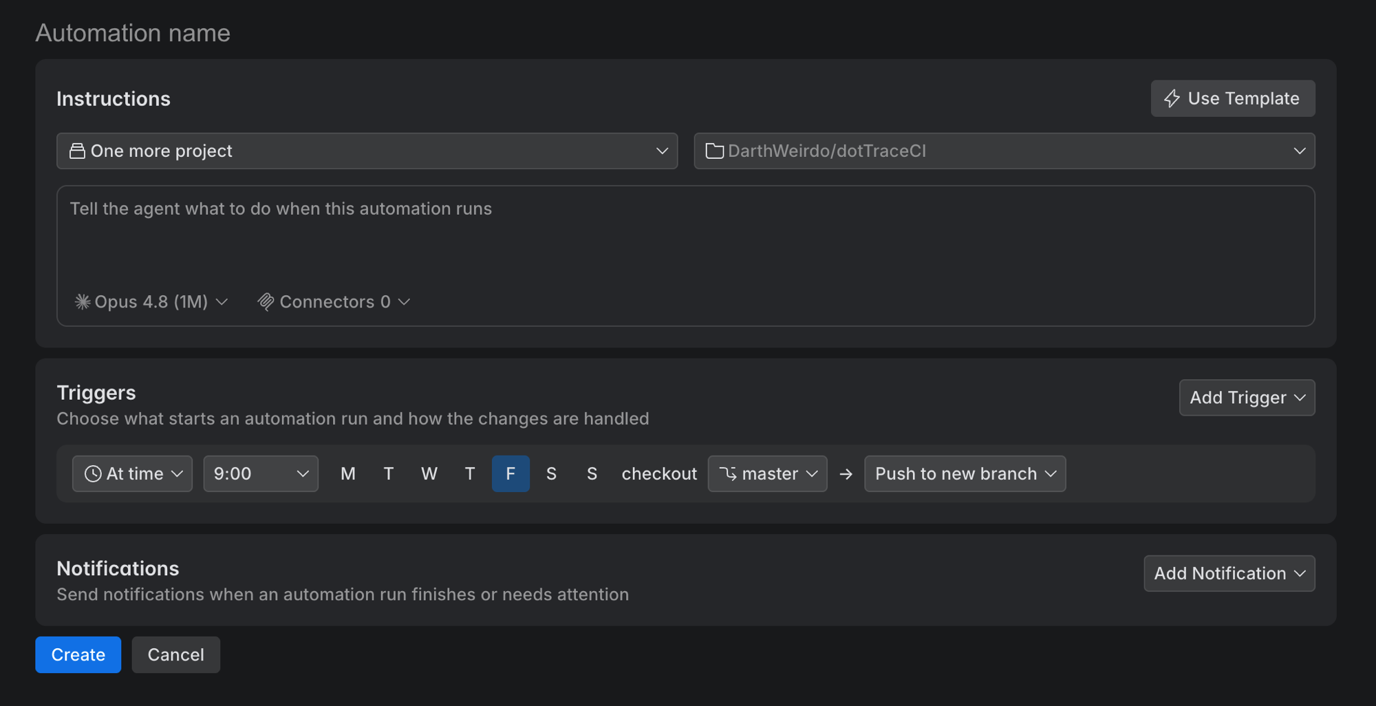The image size is (1376, 706).
Task: Toggle the Saturday day button after F
Action: (x=551, y=473)
